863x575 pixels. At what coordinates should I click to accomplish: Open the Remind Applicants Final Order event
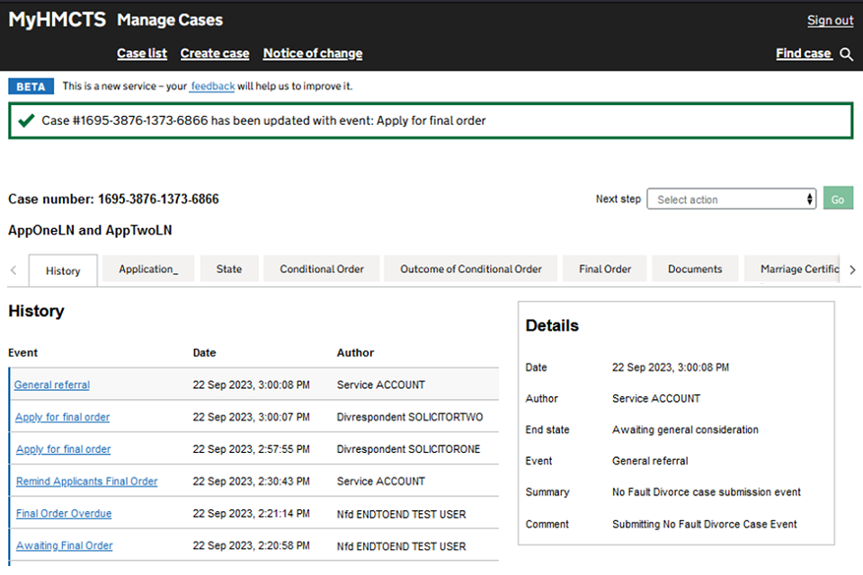(86, 482)
